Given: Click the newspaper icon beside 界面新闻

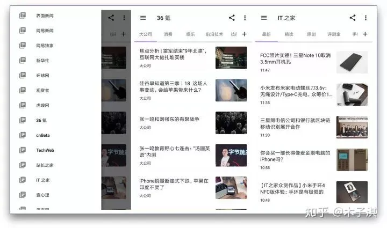Looking at the screenshot, I should [23, 16].
